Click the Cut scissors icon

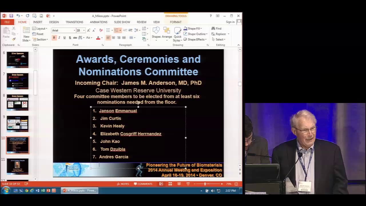[x=13, y=28]
